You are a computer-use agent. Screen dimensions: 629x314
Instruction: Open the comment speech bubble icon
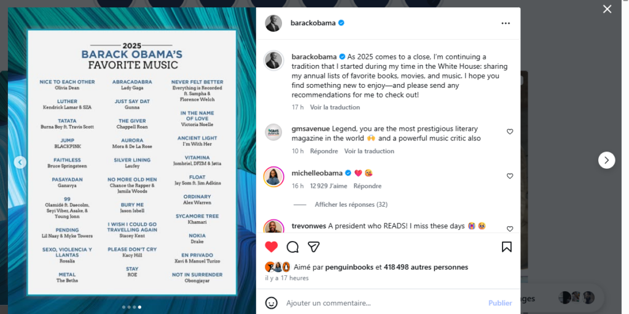(x=292, y=247)
